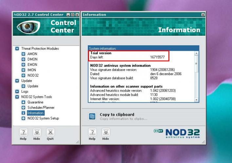The height and width of the screenshot is (163, 232).
Task: Click the heuristics version 1.042 (20061203)
Action: (163, 91)
